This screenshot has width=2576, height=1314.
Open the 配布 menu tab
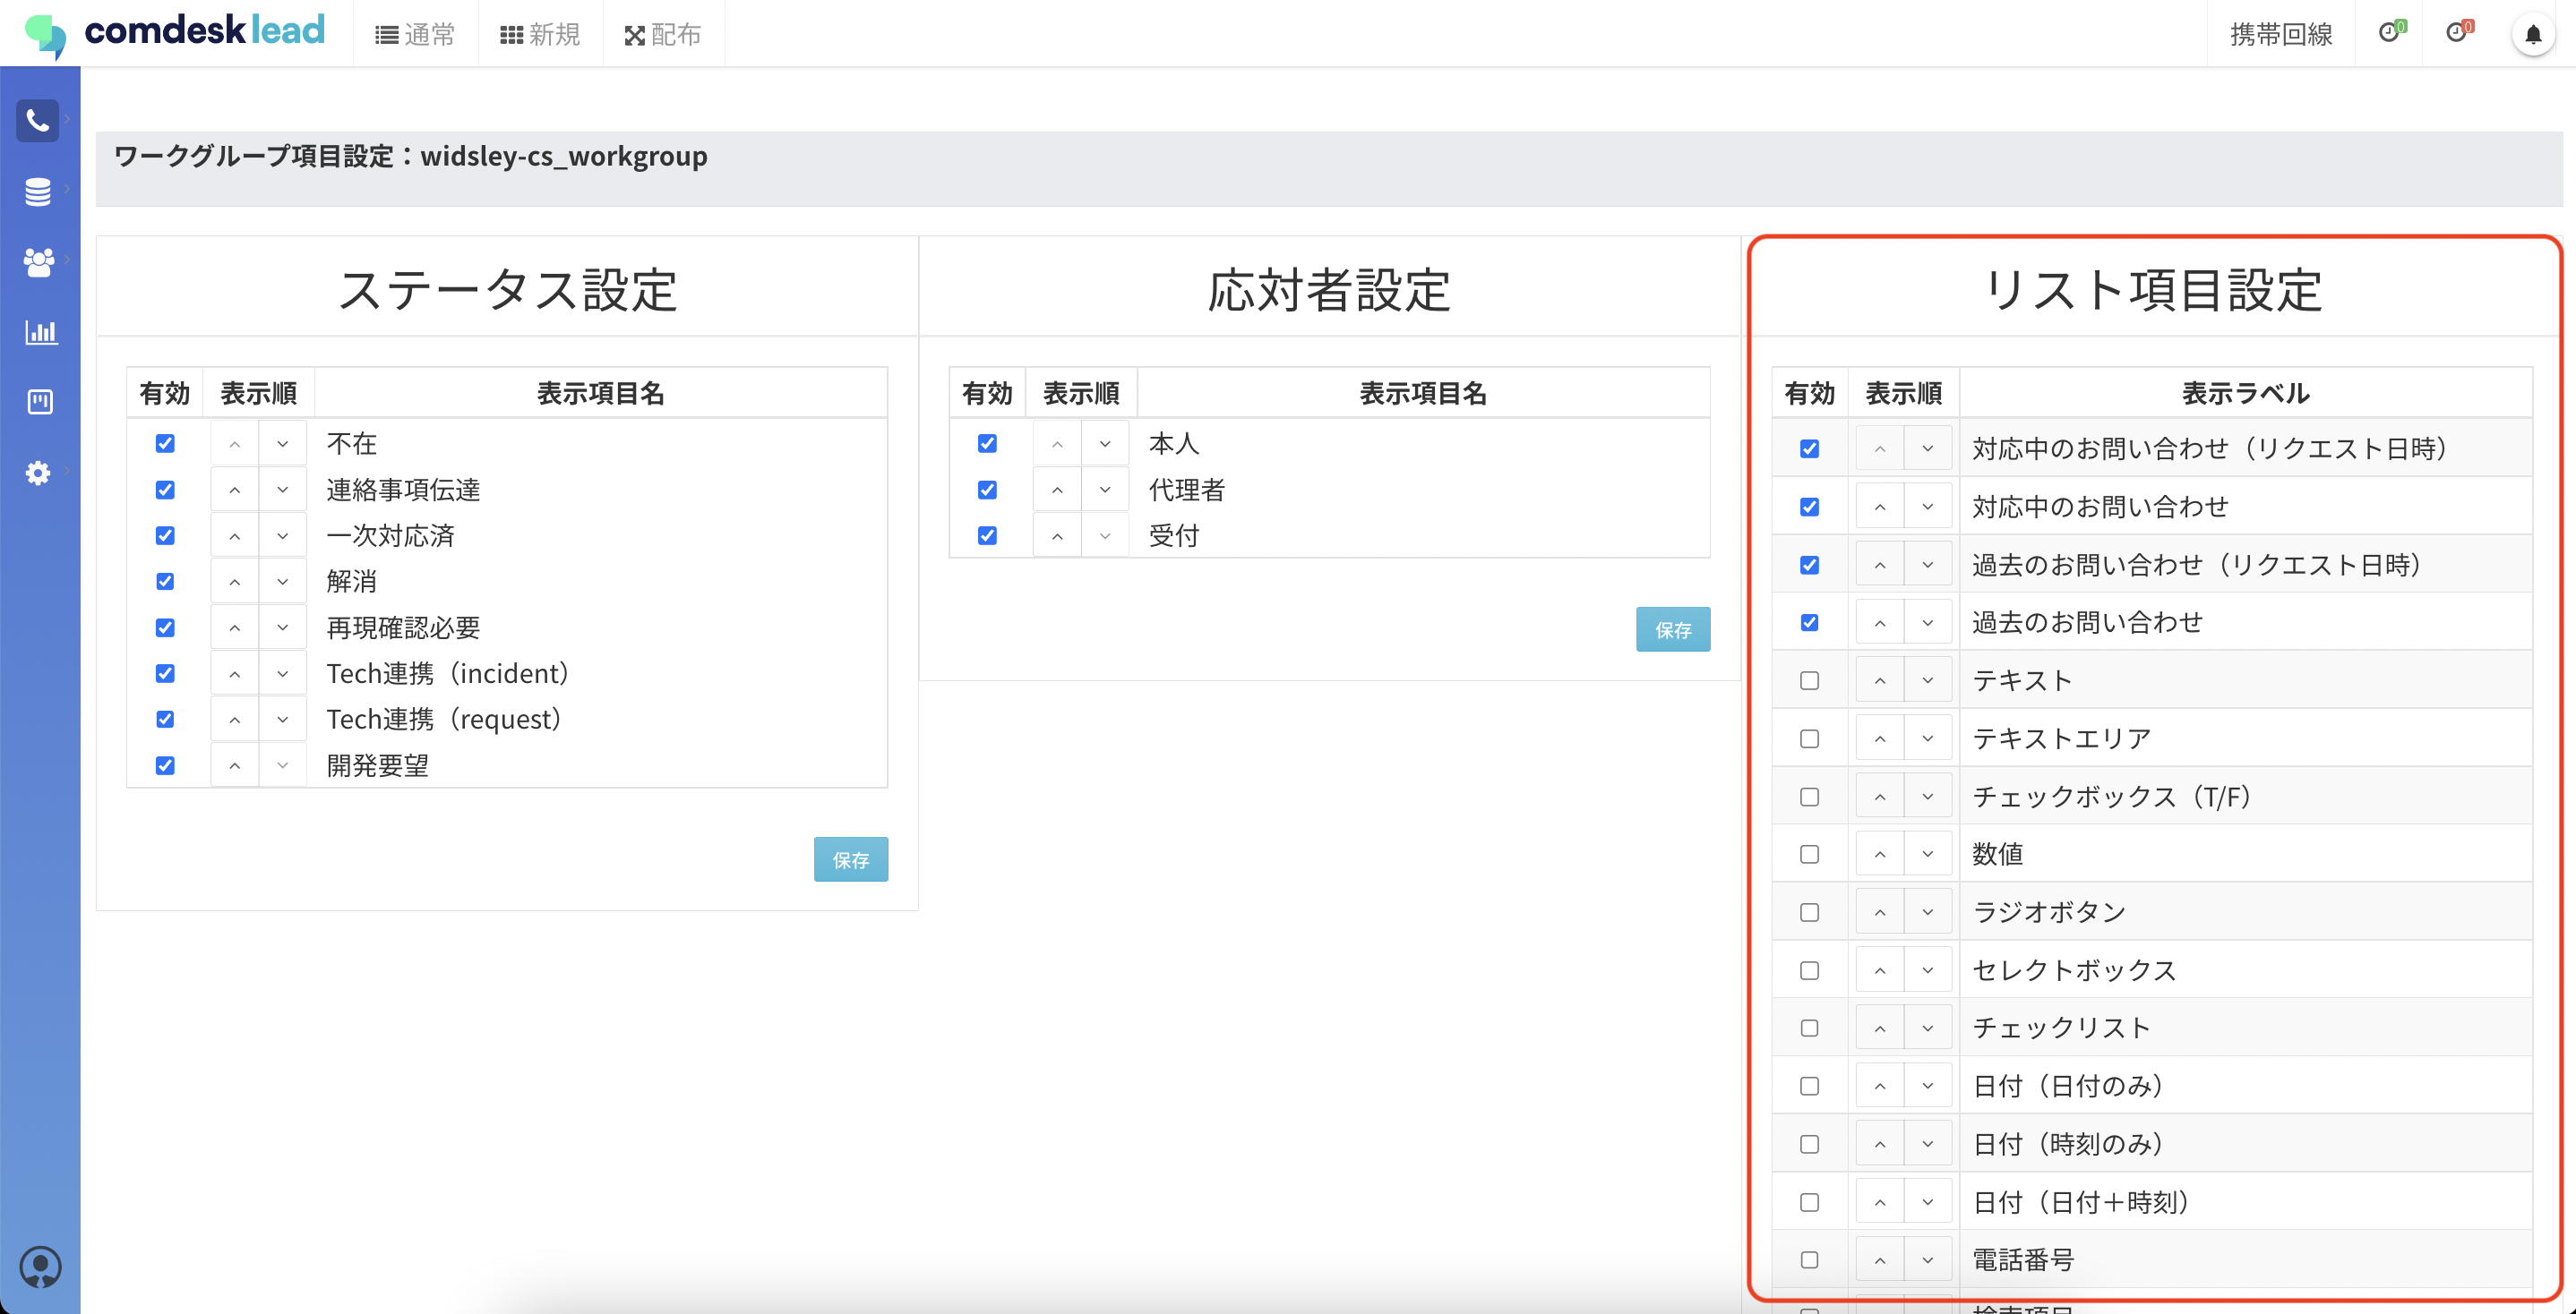662,35
